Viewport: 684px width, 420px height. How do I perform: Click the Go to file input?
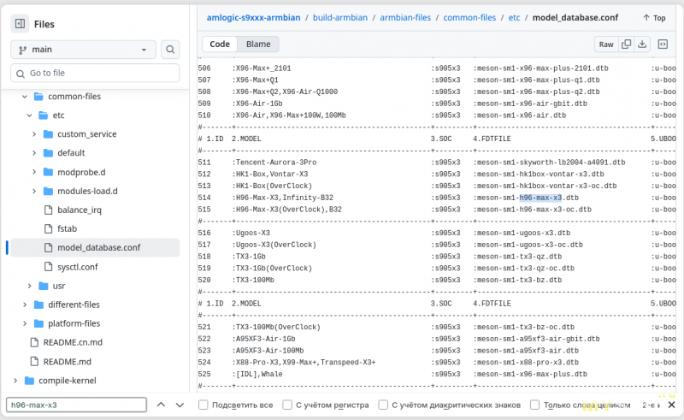[x=94, y=74]
